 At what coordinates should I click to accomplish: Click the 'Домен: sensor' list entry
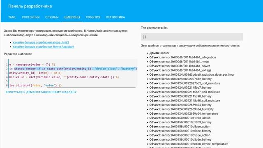(159, 53)
